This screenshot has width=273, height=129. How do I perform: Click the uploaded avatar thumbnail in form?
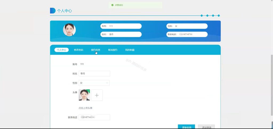coord(84,95)
